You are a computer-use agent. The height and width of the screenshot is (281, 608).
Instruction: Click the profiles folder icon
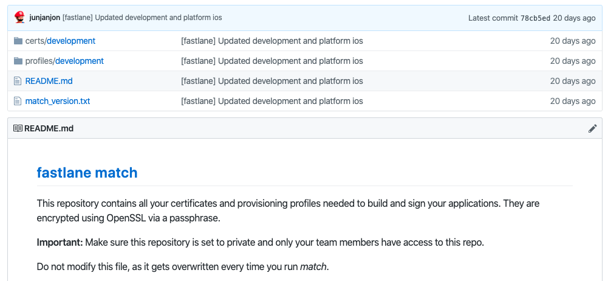[x=18, y=61]
